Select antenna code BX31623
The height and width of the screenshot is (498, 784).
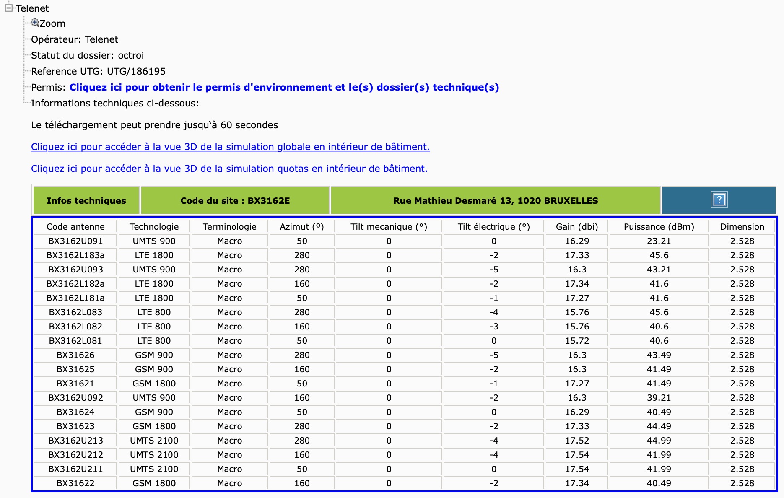tap(75, 426)
